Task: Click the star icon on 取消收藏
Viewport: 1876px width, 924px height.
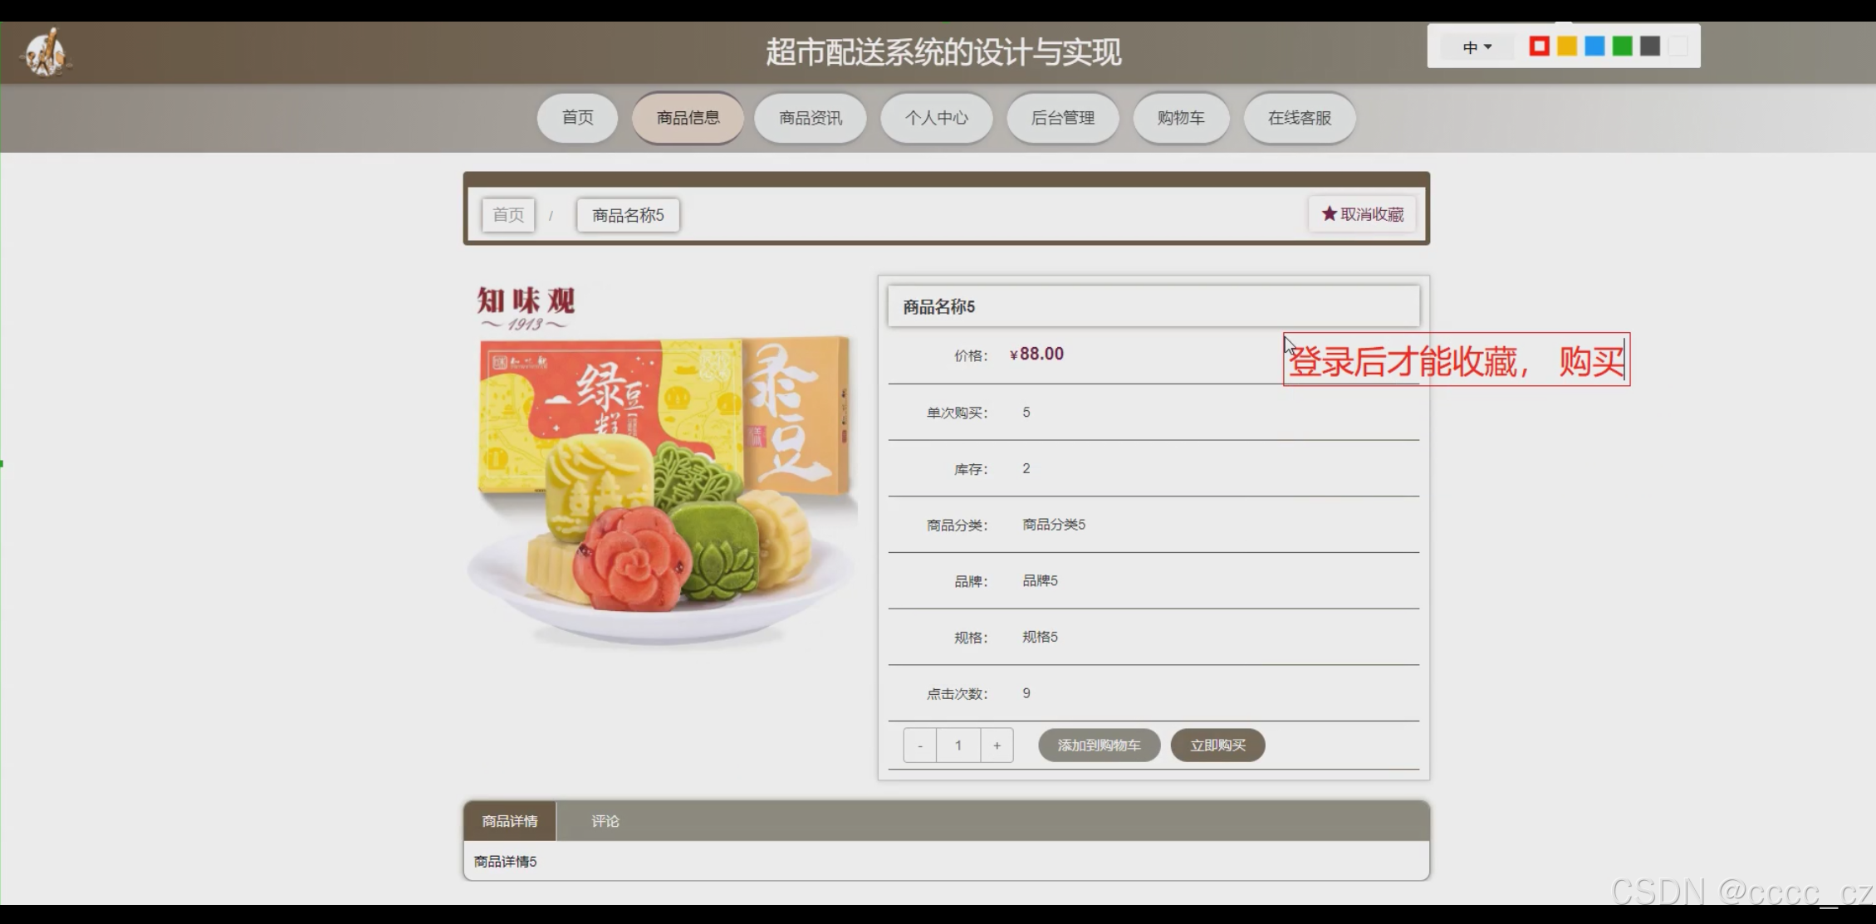Action: tap(1329, 214)
